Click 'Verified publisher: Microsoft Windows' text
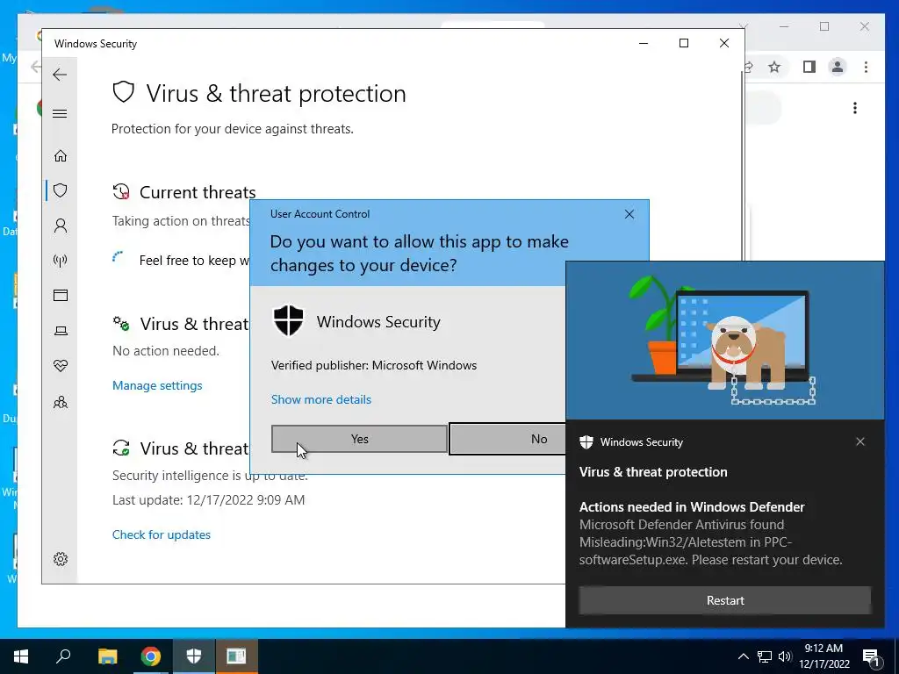 click(374, 365)
